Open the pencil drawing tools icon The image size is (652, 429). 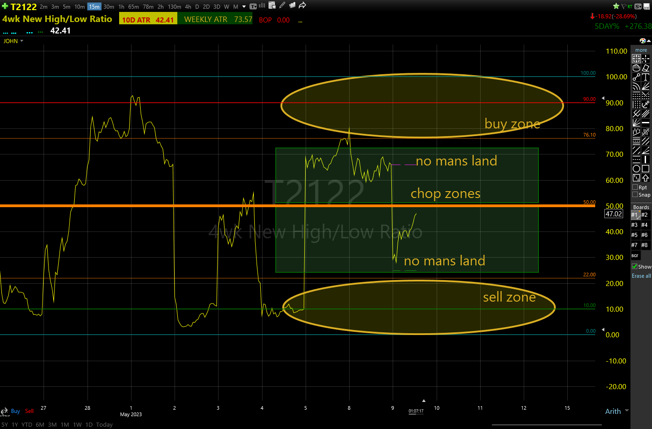[282, 5]
